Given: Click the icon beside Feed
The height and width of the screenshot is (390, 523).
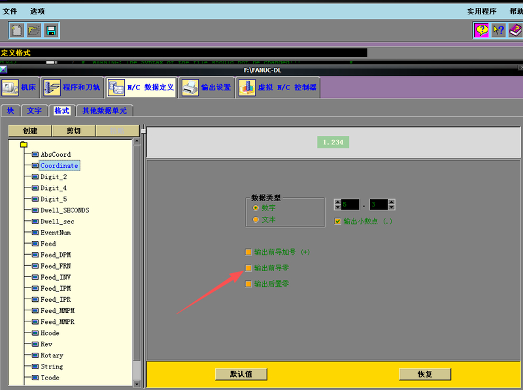Looking at the screenshot, I should point(35,244).
